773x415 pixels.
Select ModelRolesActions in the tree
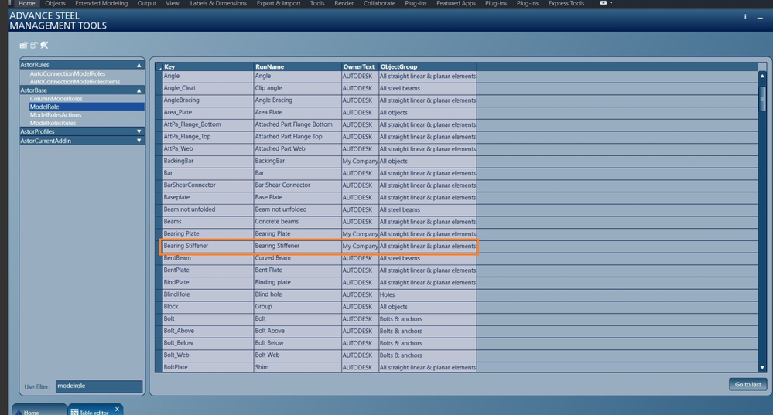pos(56,115)
